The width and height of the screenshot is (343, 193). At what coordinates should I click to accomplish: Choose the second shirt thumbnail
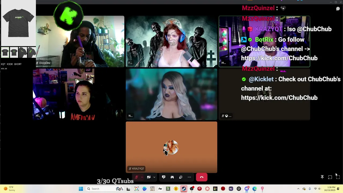click(x=14, y=52)
